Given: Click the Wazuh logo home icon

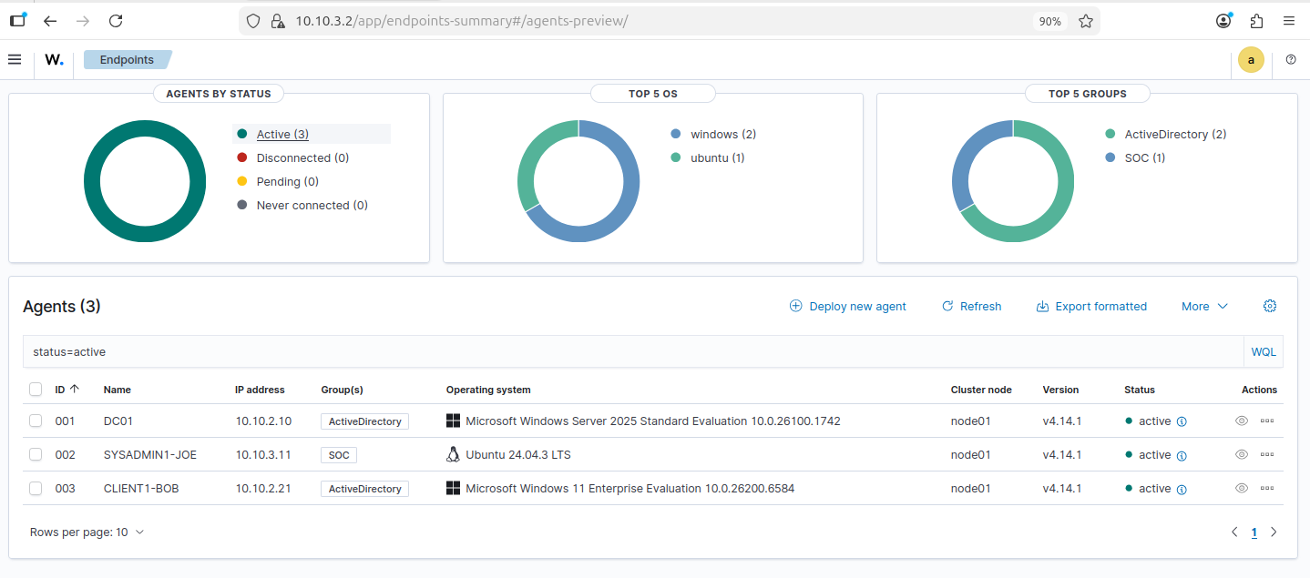Looking at the screenshot, I should (x=54, y=60).
